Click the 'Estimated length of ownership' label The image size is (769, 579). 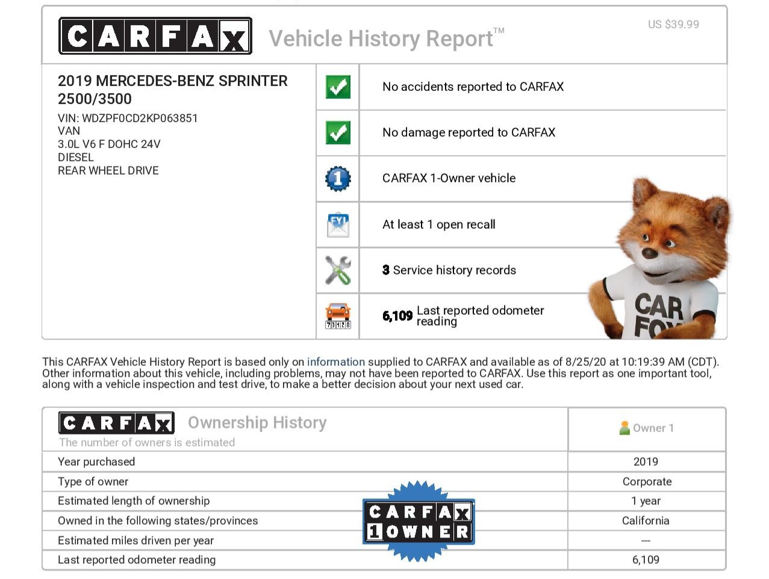point(134,501)
